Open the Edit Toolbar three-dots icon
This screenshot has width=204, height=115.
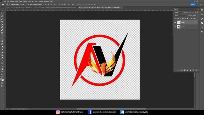tap(2, 74)
